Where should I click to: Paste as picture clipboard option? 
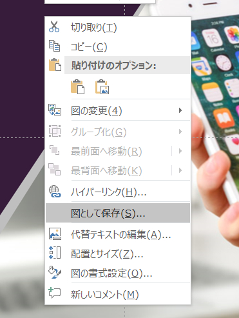tap(102, 86)
